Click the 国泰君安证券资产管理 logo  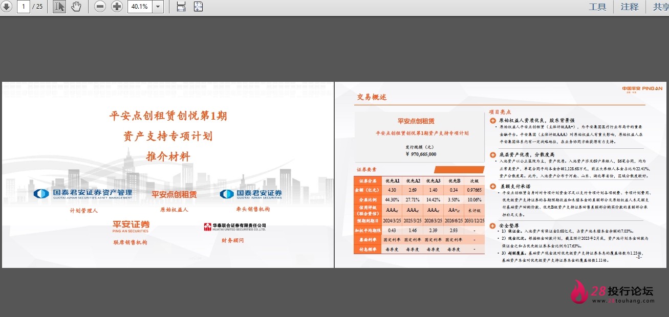coord(83,194)
